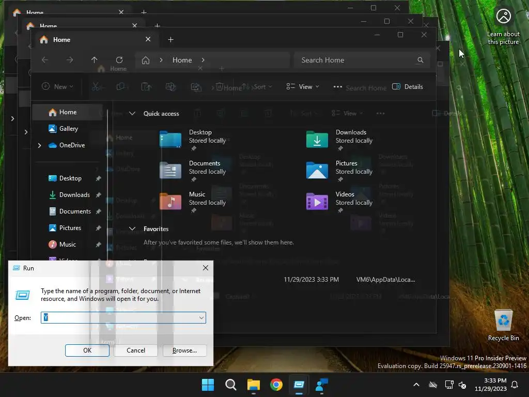The height and width of the screenshot is (397, 529).
Task: Click the Run app icon on taskbar
Action: [299, 385]
